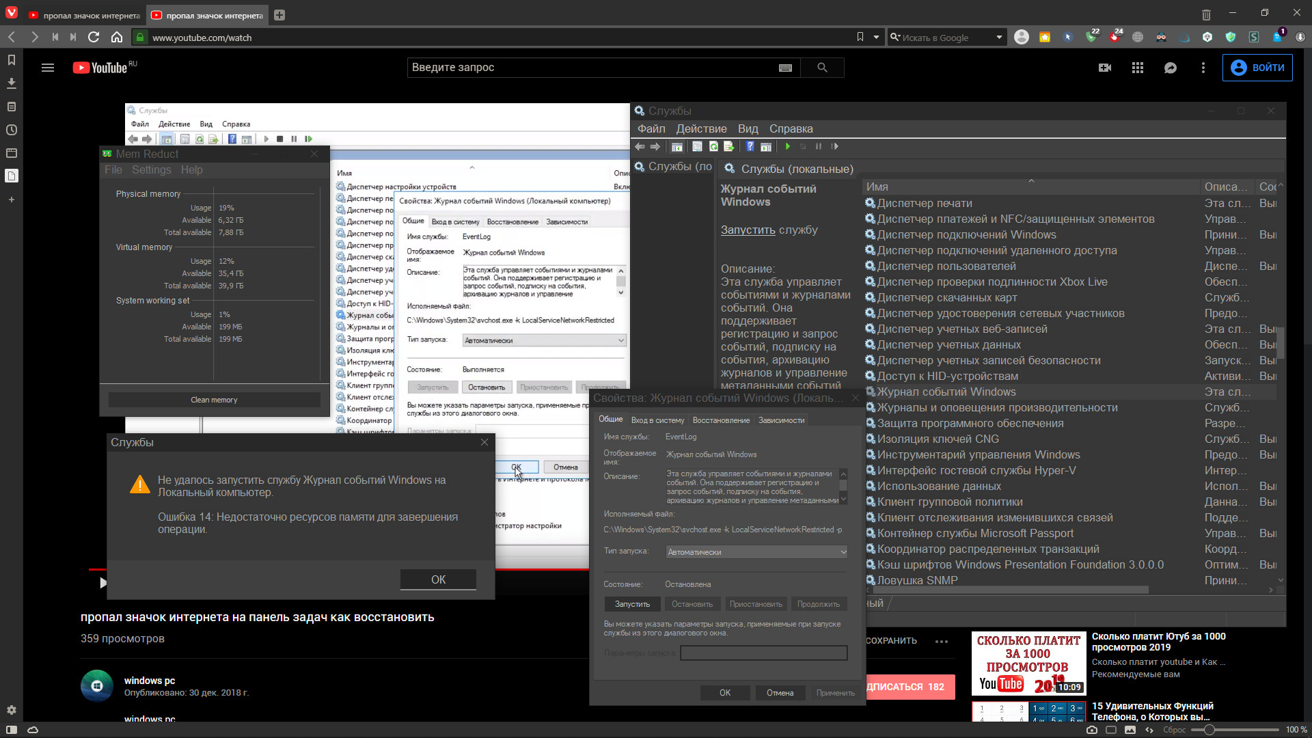Select the Журнал событий Windows service row
This screenshot has height=738, width=1312.
point(1070,392)
